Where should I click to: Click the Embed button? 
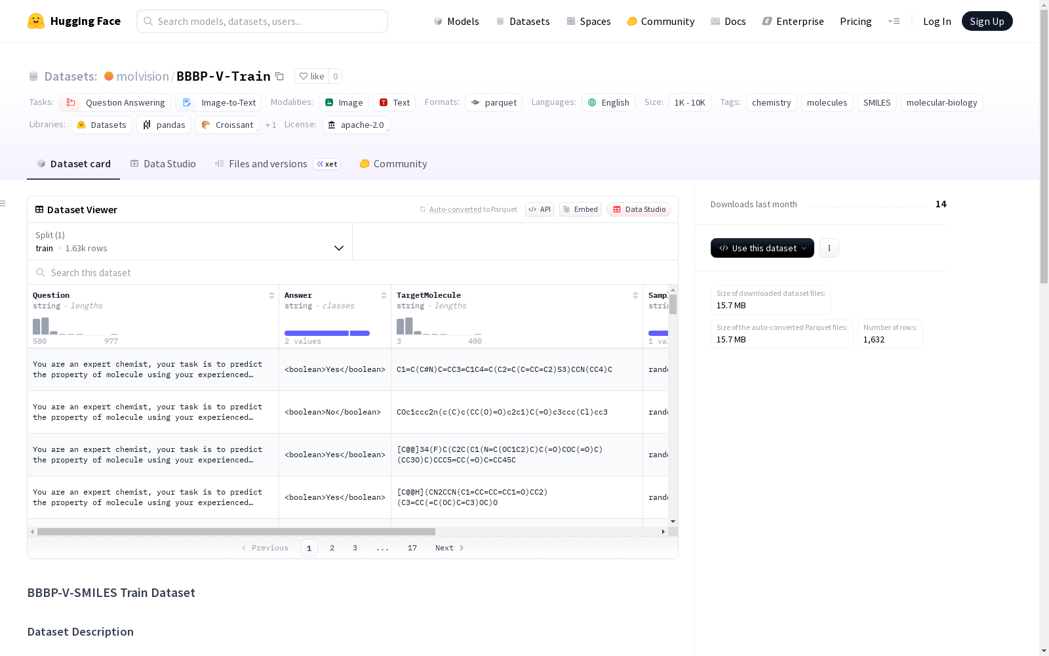tap(580, 209)
